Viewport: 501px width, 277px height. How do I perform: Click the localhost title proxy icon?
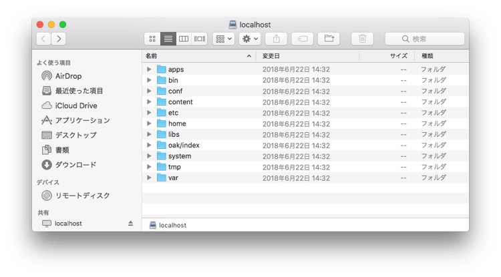tap(233, 25)
